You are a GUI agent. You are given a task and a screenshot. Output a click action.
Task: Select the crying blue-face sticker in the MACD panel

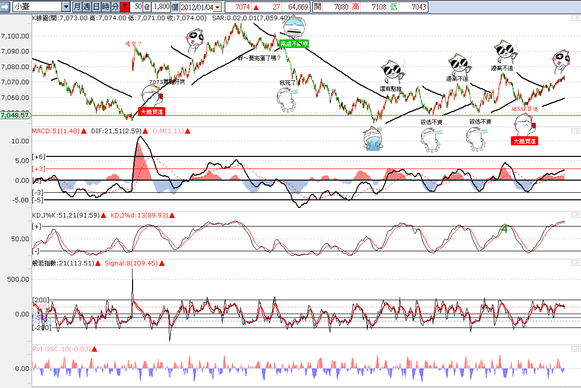pos(373,139)
